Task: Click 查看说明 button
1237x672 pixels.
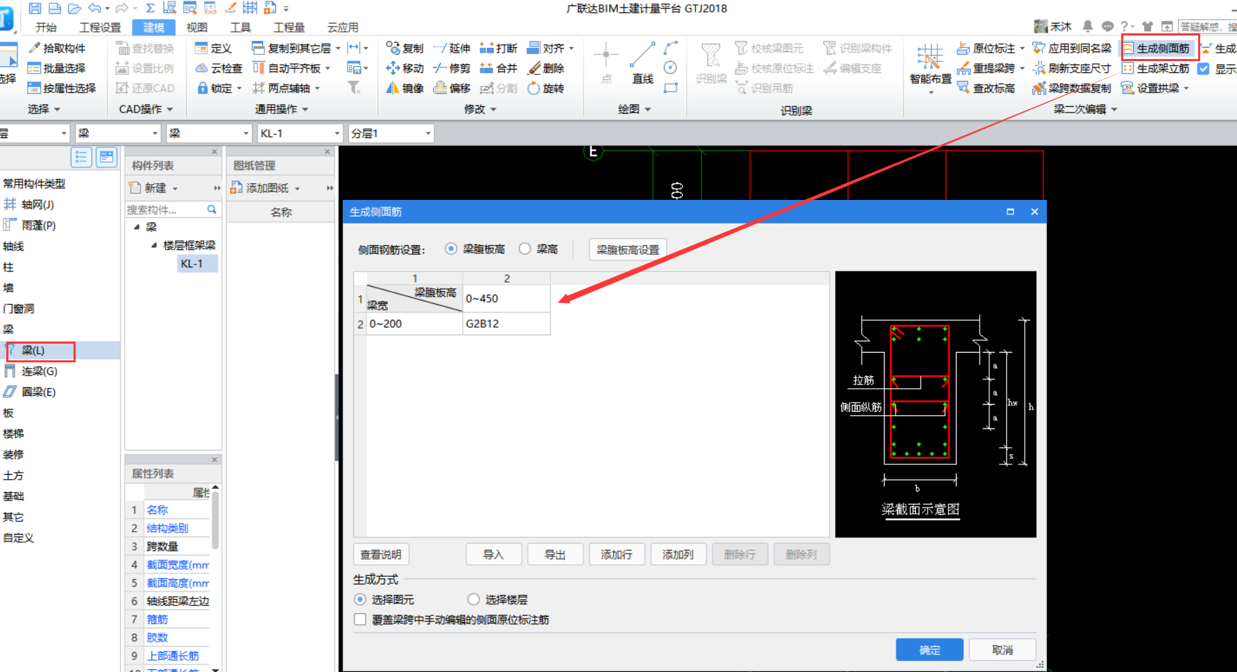Action: click(x=381, y=555)
